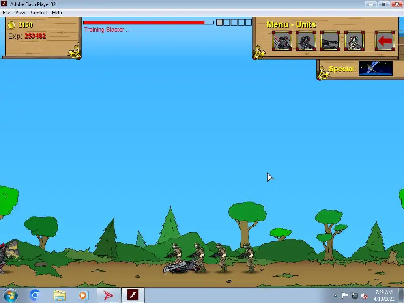
Task: Click the 'Menu - Units' heading
Action: click(292, 24)
